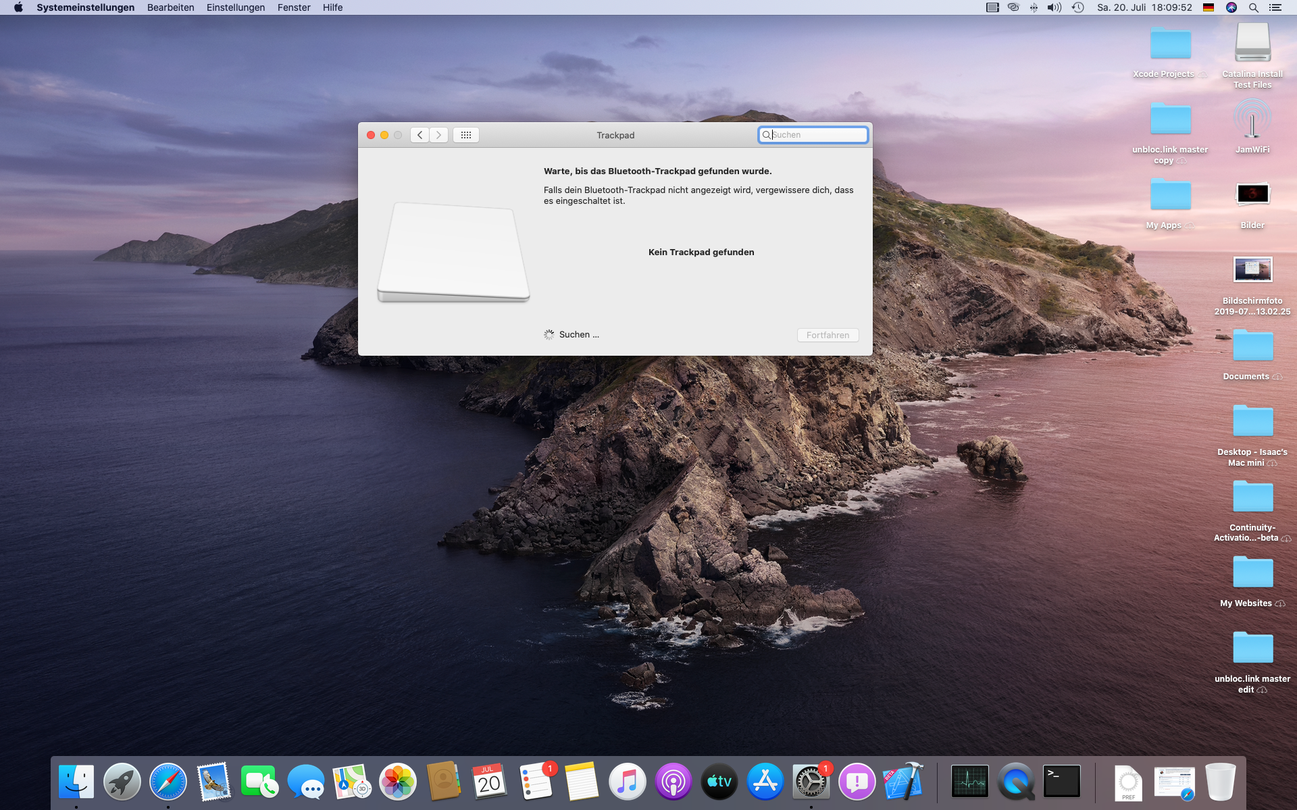1297x810 pixels.
Task: Open Spotlight search in the menu bar
Action: 1253,7
